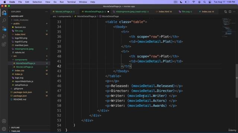Screen dimensions: 238x133
Task: Open the Terminal menu
Action: (71, 2)
